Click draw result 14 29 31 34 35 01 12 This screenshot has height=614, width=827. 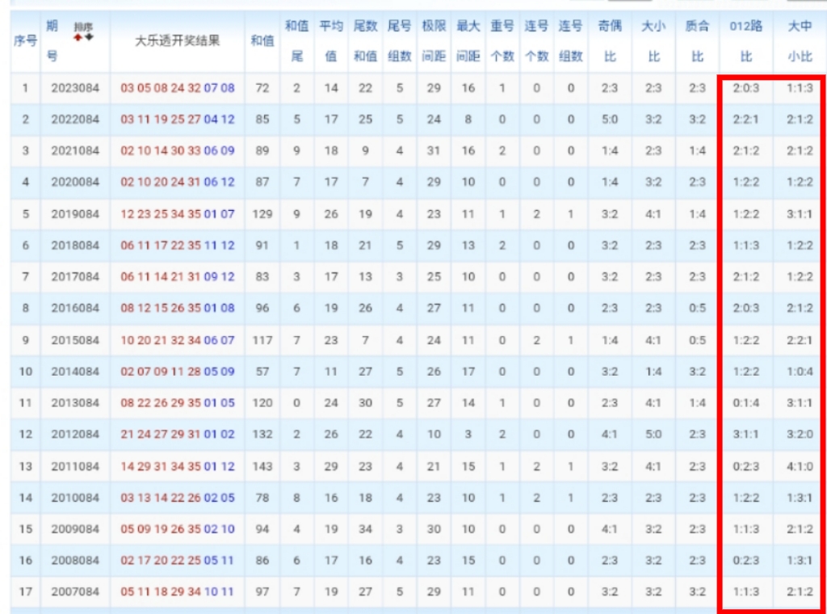[177, 466]
